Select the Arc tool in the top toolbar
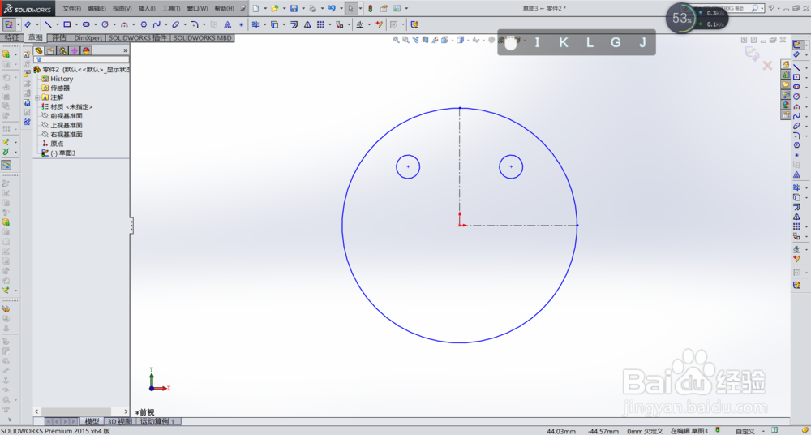Viewport: 811px width, 435px height. pos(124,24)
